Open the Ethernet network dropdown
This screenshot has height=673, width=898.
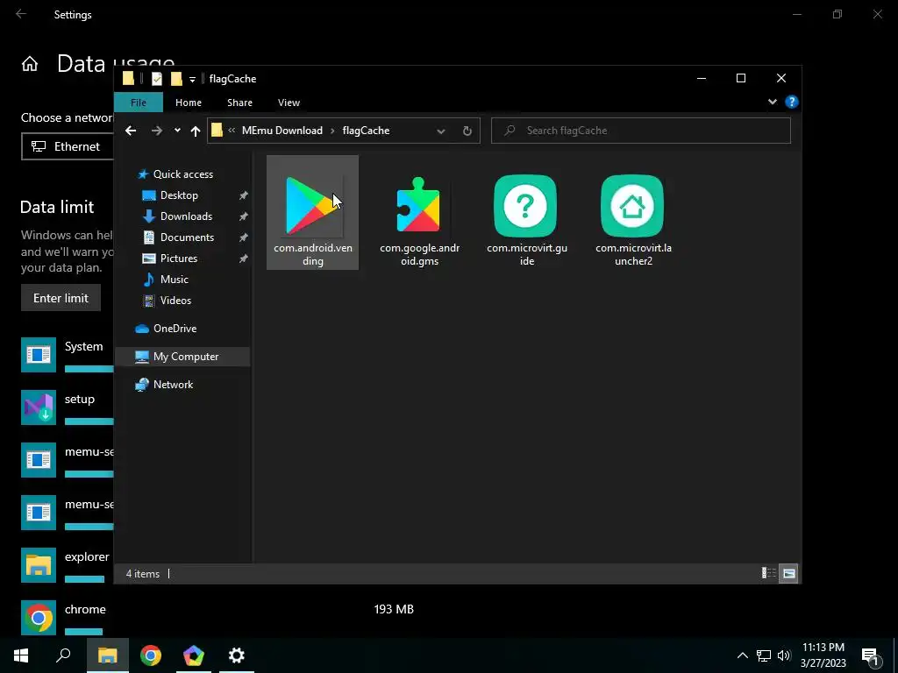[68, 146]
